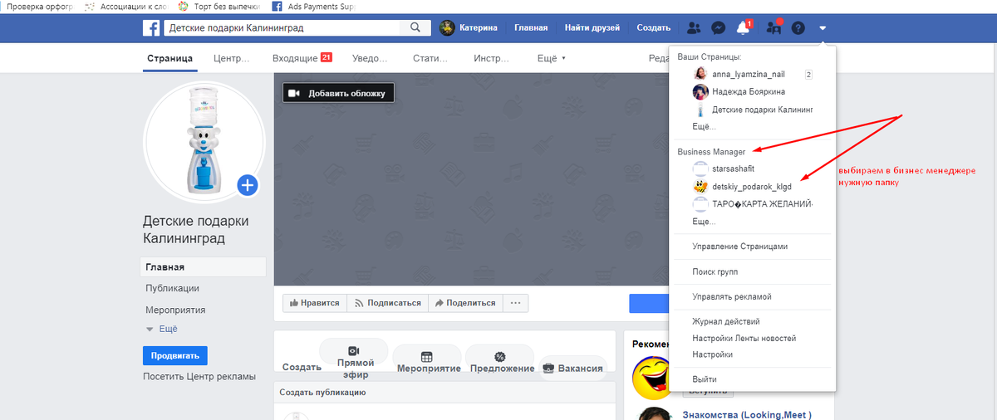997x420 pixels.
Task: Open the Стати… statistics tab
Action: [x=430, y=58]
